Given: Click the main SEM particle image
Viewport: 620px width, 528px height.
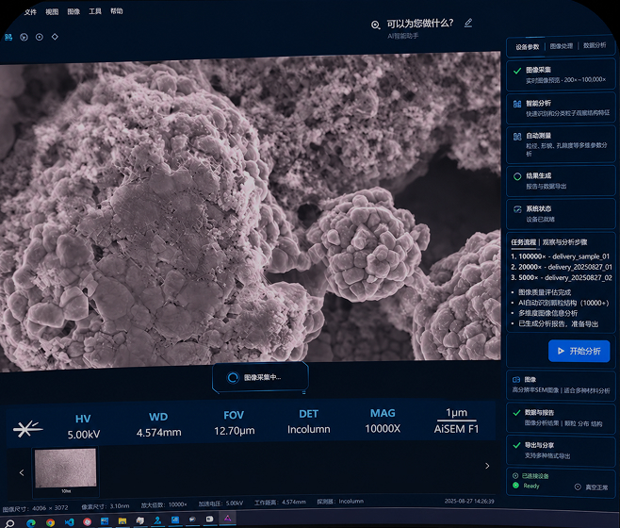Looking at the screenshot, I should (x=250, y=210).
